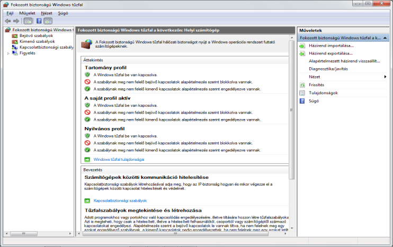Open the Nézet submenu arrow in Műveletek
Viewport: 393px width, 247px height.
coord(385,77)
